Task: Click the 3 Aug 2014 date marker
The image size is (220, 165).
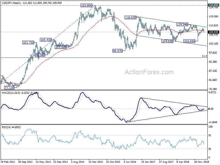Action: (x=78, y=162)
